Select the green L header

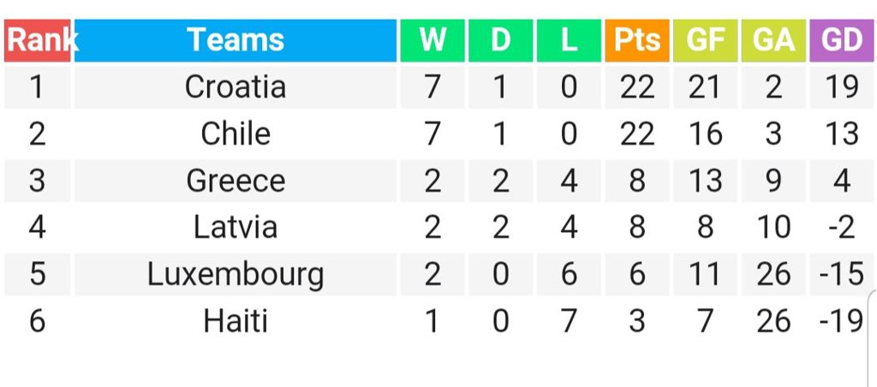point(569,40)
